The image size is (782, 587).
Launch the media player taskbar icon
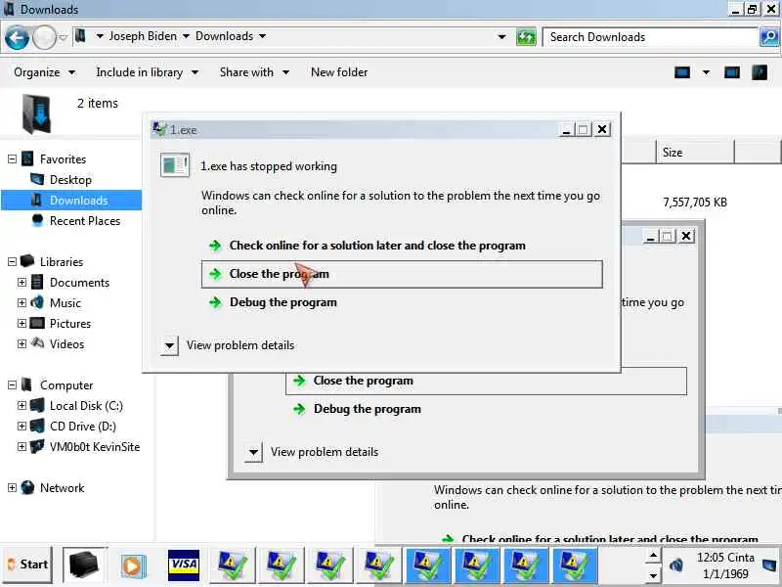(132, 565)
